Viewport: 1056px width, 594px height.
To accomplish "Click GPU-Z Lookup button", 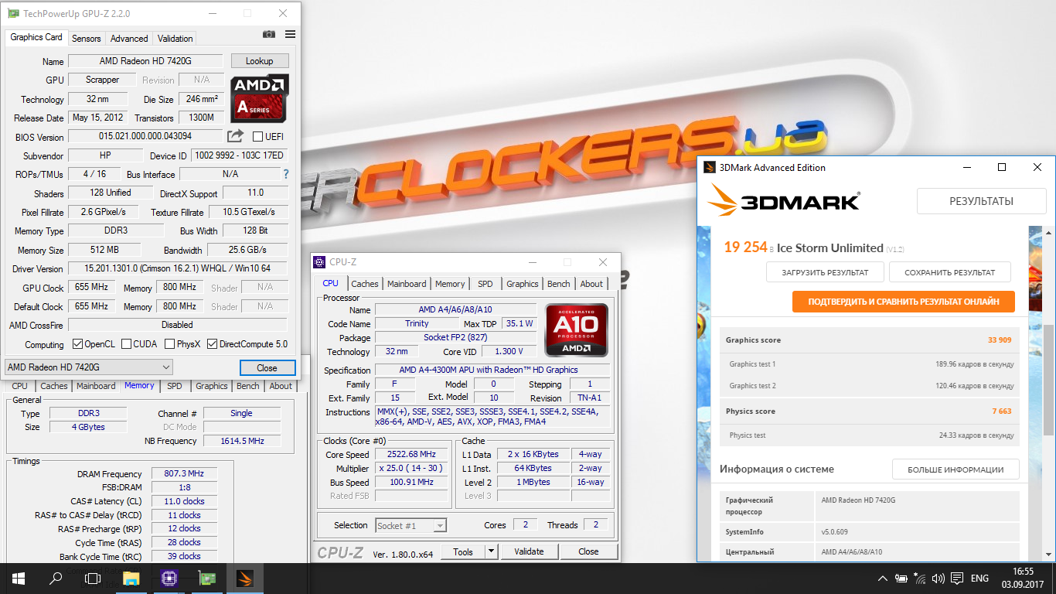I will point(259,61).
